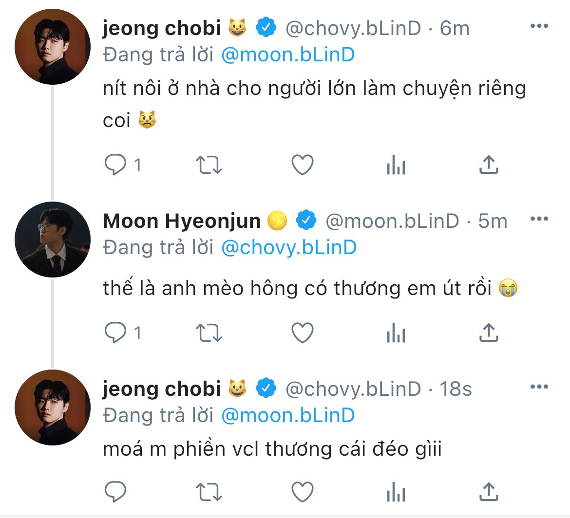Retweet the first jeong chobi tweet

coord(209,165)
